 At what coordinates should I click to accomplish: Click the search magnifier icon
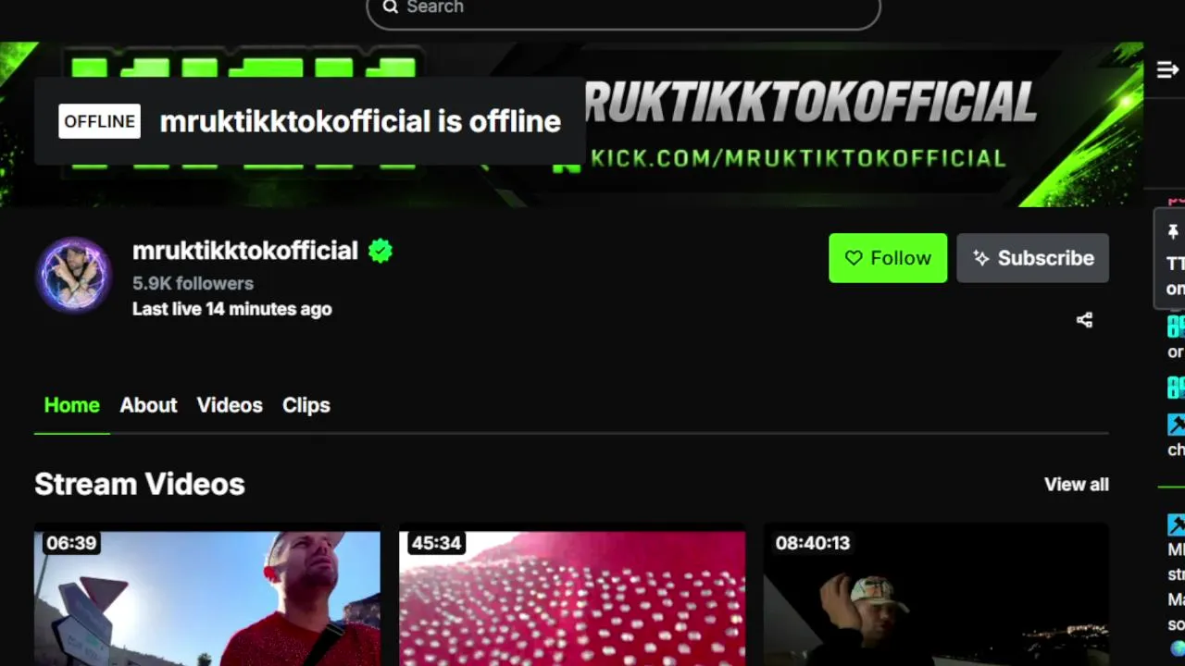[x=390, y=7]
